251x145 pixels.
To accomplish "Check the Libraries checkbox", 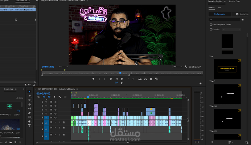I will pos(211,29).
